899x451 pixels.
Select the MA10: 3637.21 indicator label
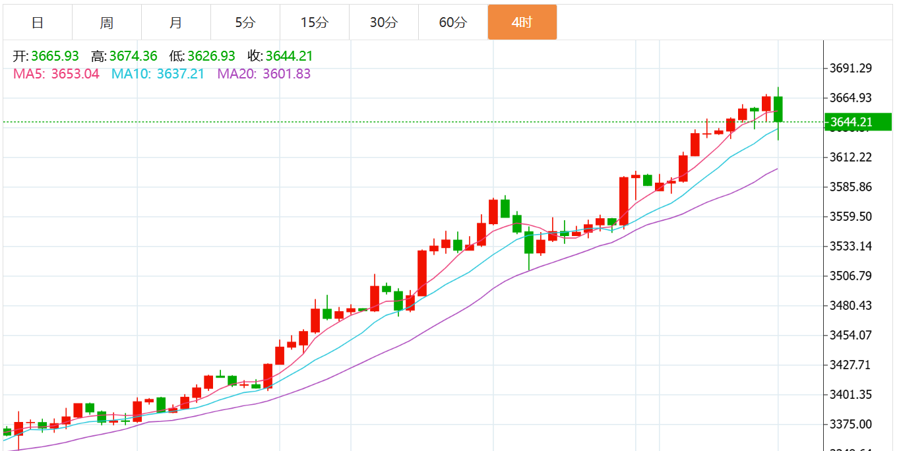coord(158,74)
